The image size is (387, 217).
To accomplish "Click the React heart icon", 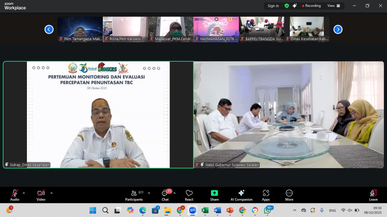I will pos(189,195).
